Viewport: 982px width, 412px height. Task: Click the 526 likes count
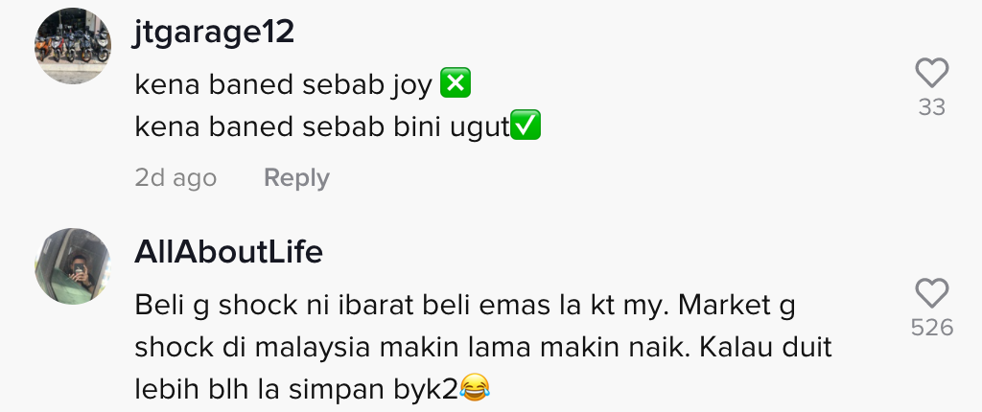932,328
